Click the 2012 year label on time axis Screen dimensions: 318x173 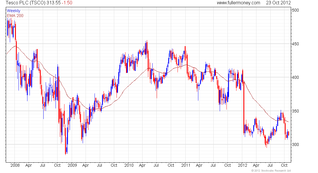(x=243, y=165)
